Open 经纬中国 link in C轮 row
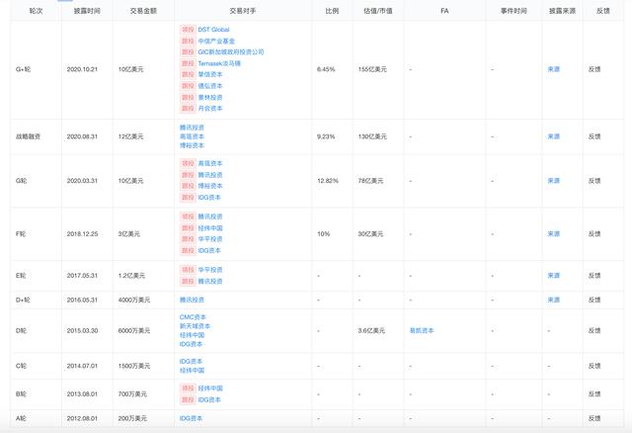This screenshot has height=433, width=632. click(192, 370)
